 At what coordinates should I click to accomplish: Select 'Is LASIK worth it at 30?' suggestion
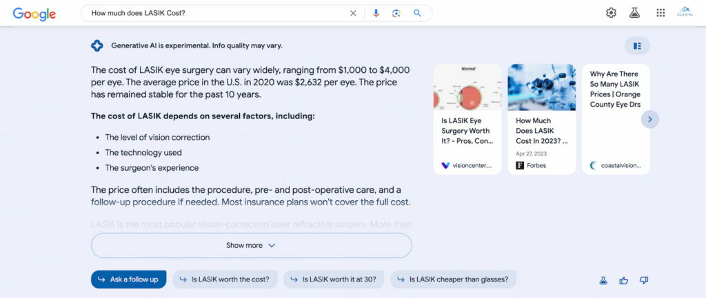[333, 279]
